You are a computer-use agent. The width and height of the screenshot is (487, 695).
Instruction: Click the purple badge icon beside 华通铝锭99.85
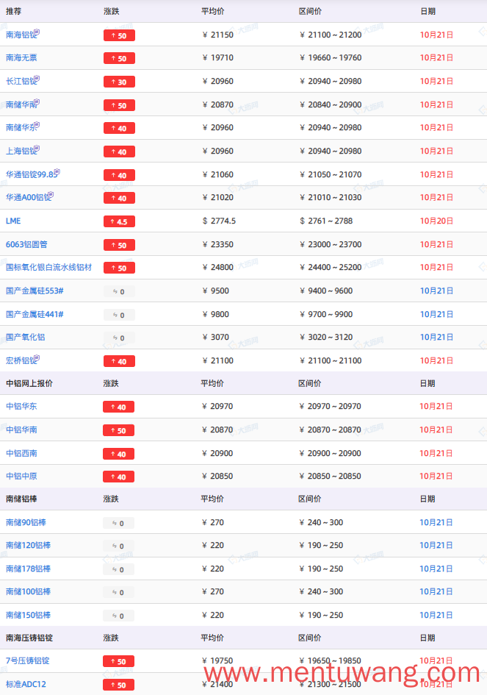point(57,172)
